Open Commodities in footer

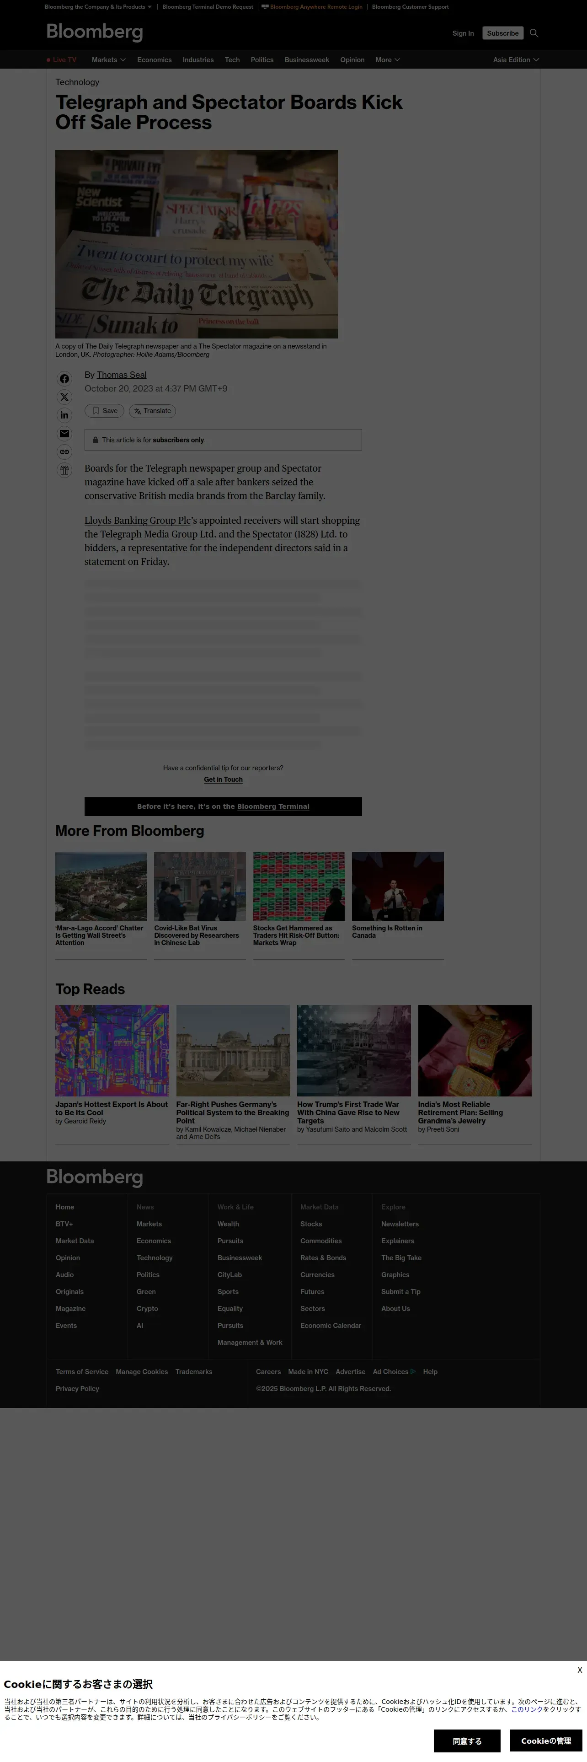pyautogui.click(x=321, y=1241)
